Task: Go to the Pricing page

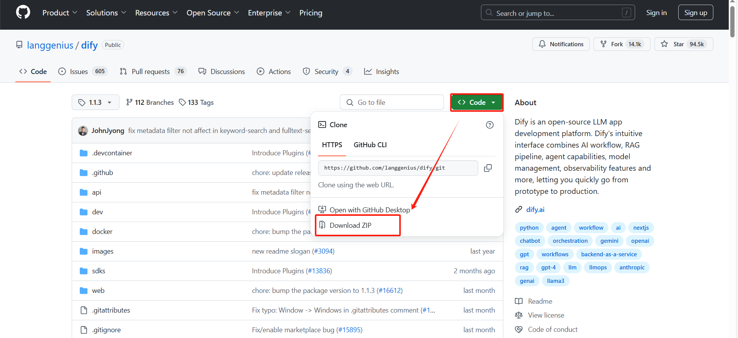Action: point(311,13)
